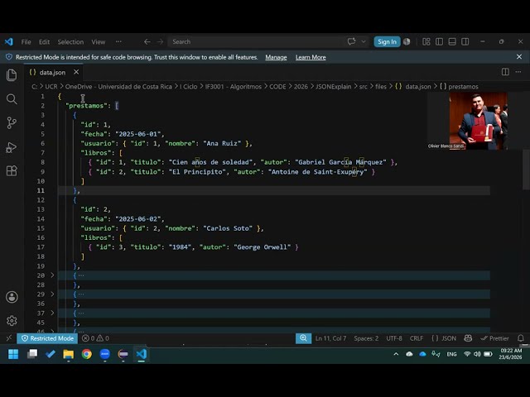The height and width of the screenshot is (397, 530).
Task: Click the VS Code logo icon
Action: pos(9,41)
